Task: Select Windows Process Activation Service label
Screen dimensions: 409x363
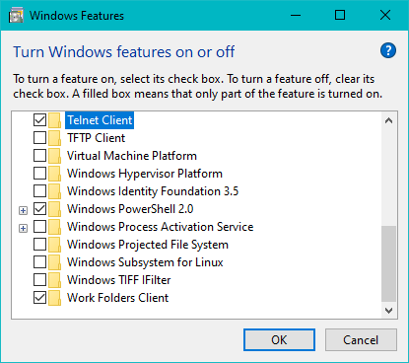Action: coord(161,227)
